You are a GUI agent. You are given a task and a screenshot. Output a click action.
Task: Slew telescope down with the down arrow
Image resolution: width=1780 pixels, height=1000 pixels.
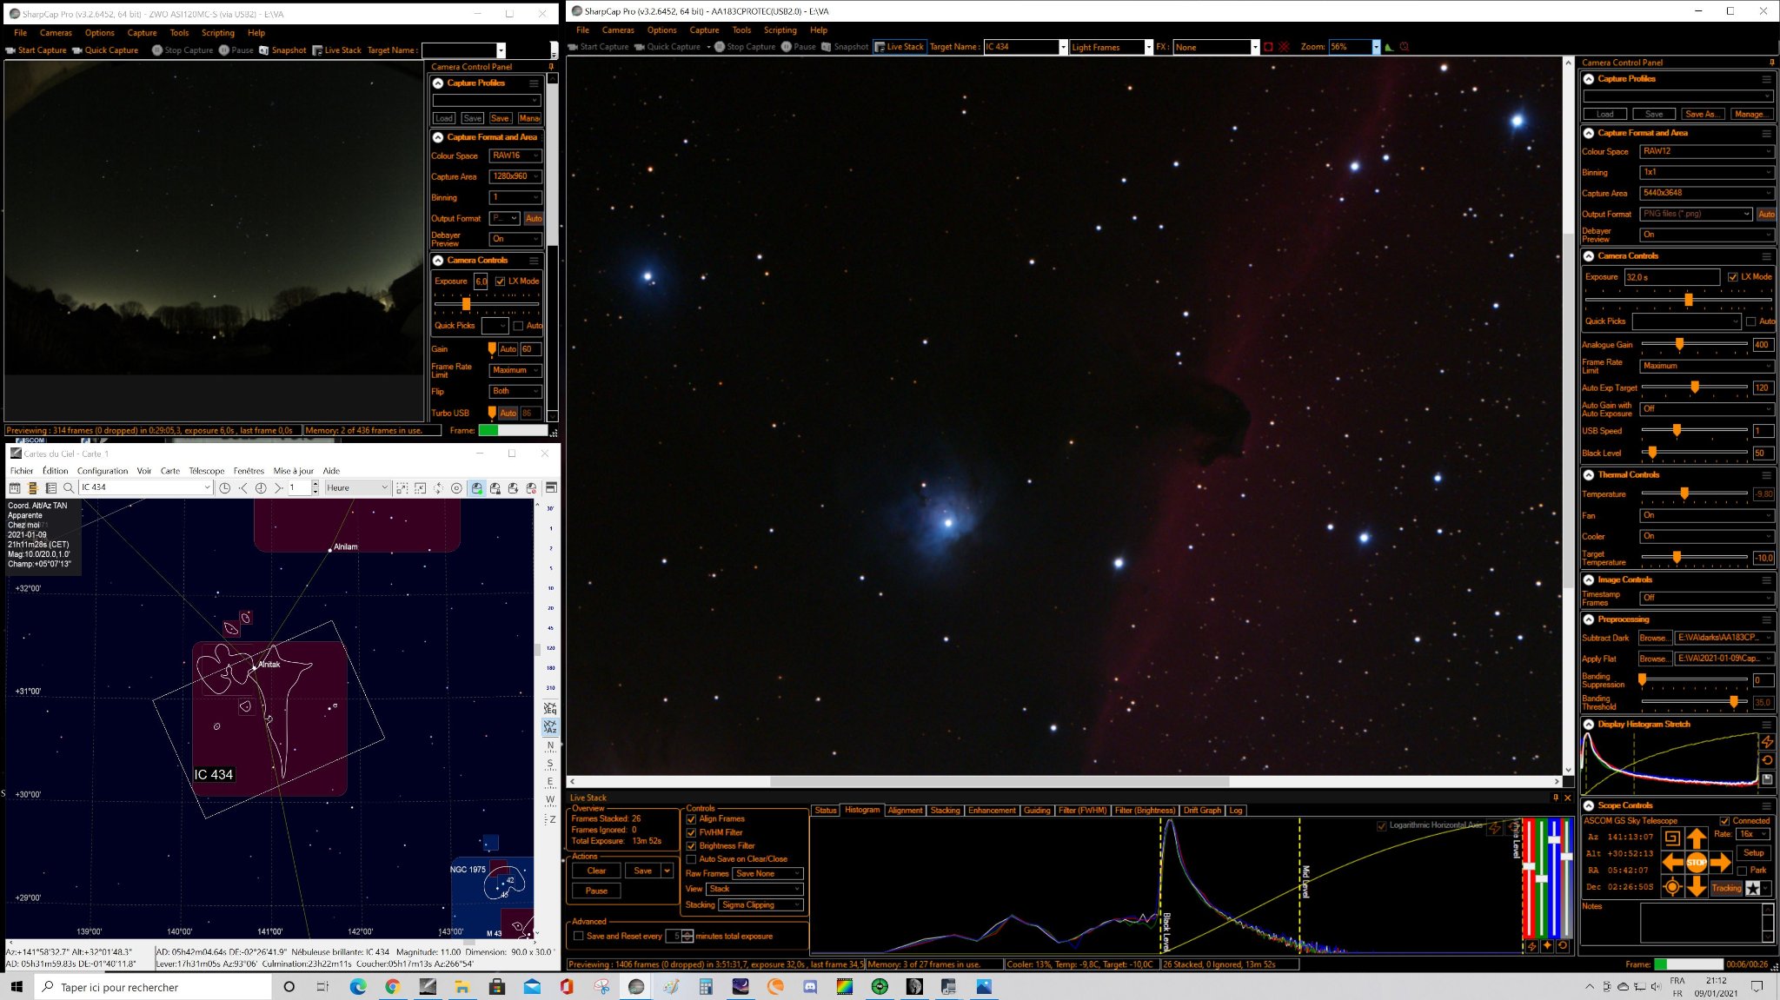tap(1697, 887)
